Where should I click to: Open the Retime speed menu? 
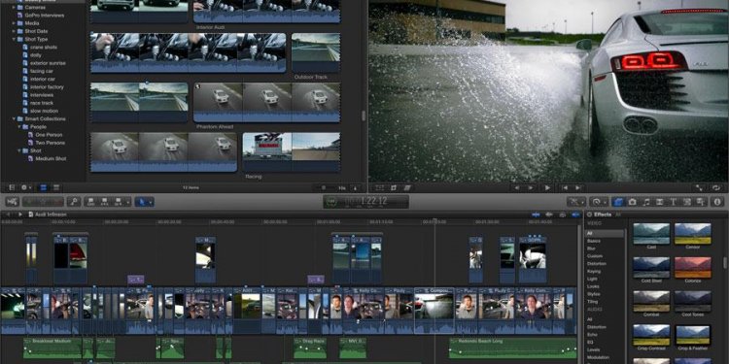pos(599,202)
